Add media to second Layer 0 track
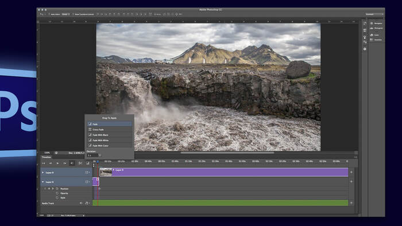Image resolution: width=402 pixels, height=226 pixels. point(351,181)
